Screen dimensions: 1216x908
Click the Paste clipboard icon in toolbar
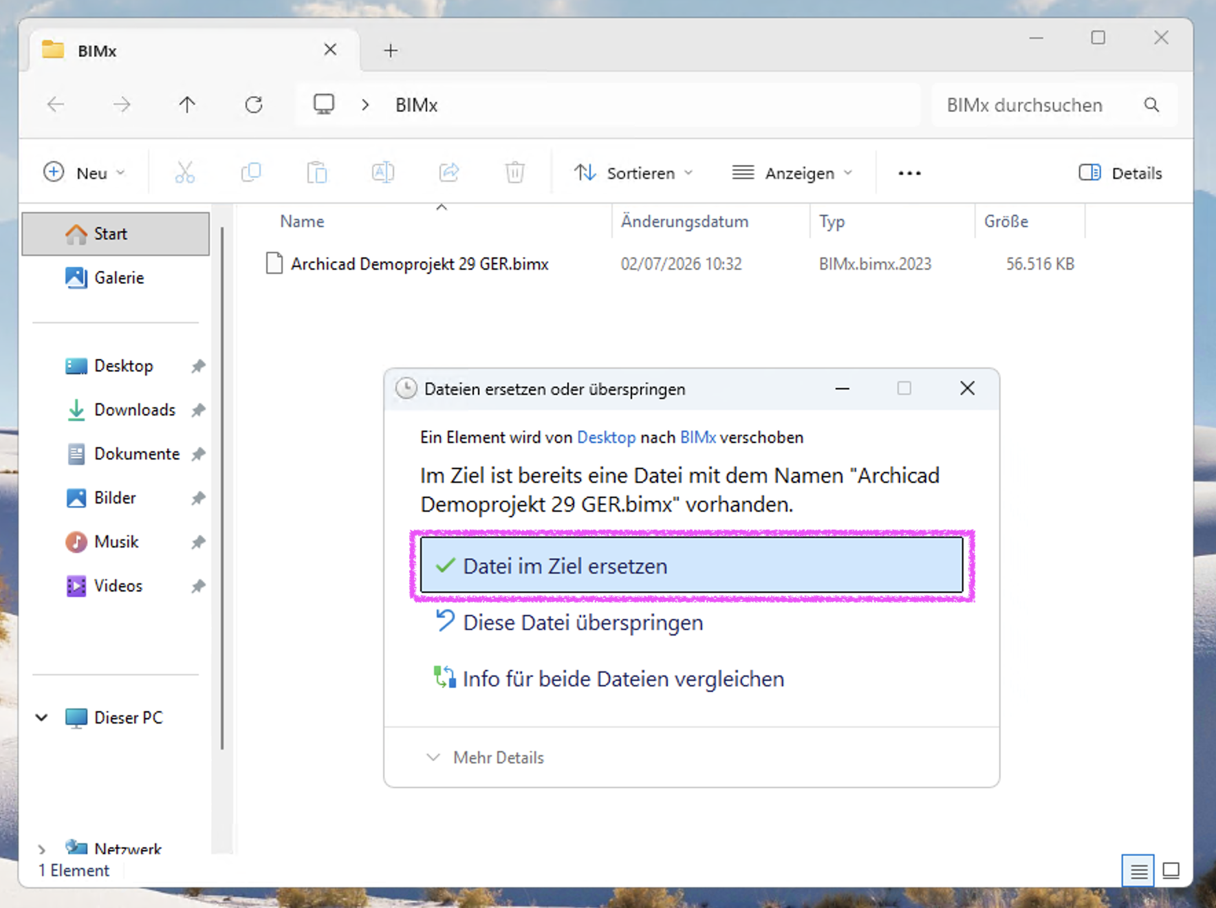(317, 173)
